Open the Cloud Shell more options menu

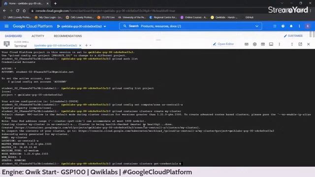click(279, 44)
